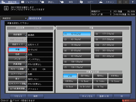Select weight (11) 301-350g/m2
Viewport: 136px width, 102px height.
(x=108, y=50)
